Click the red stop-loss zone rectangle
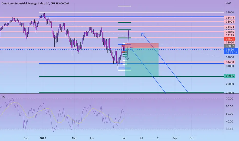This screenshot has height=141, width=239. (142, 46)
